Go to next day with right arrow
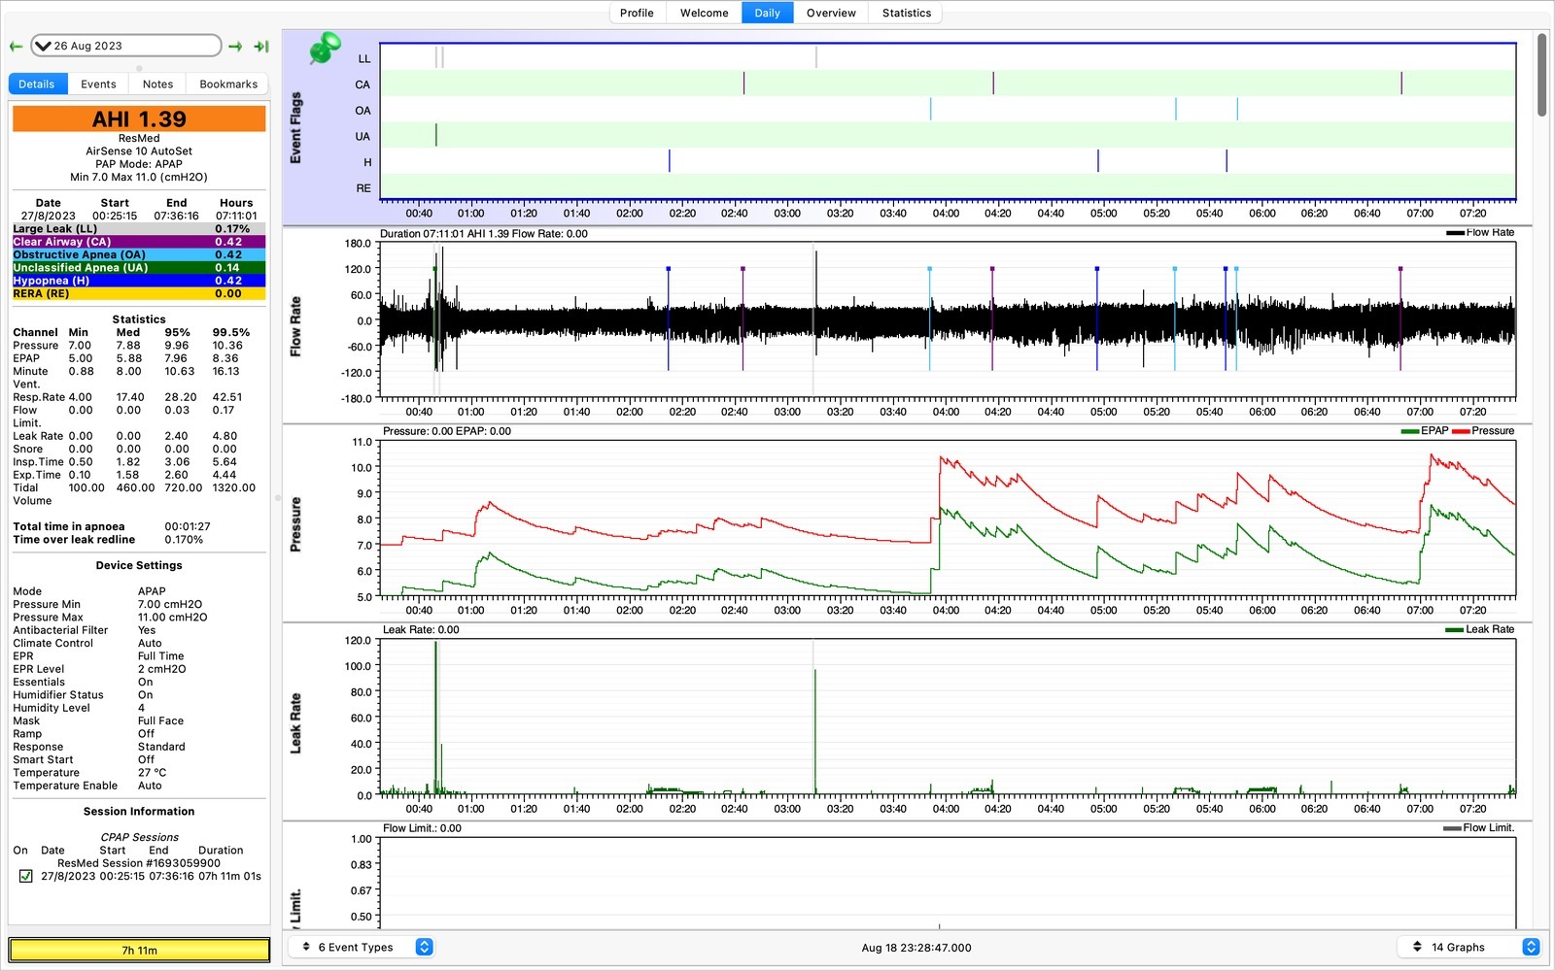This screenshot has width=1555, height=971. coord(235,46)
